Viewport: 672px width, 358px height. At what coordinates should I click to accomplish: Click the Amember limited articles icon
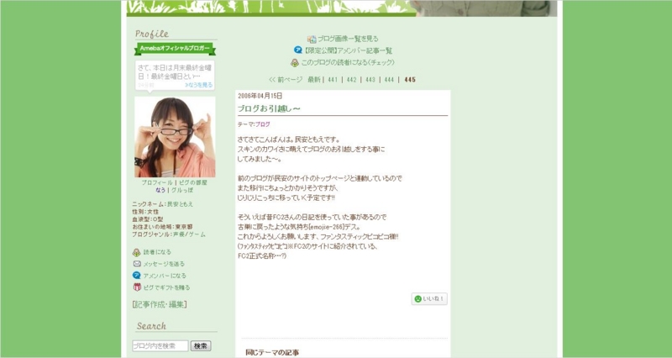point(298,50)
